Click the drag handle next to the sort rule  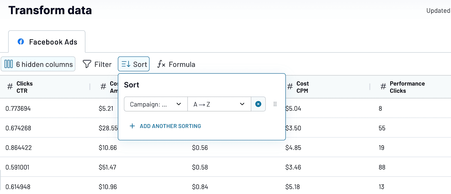pyautogui.click(x=275, y=104)
